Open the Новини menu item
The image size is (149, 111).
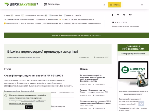pos(7,15)
